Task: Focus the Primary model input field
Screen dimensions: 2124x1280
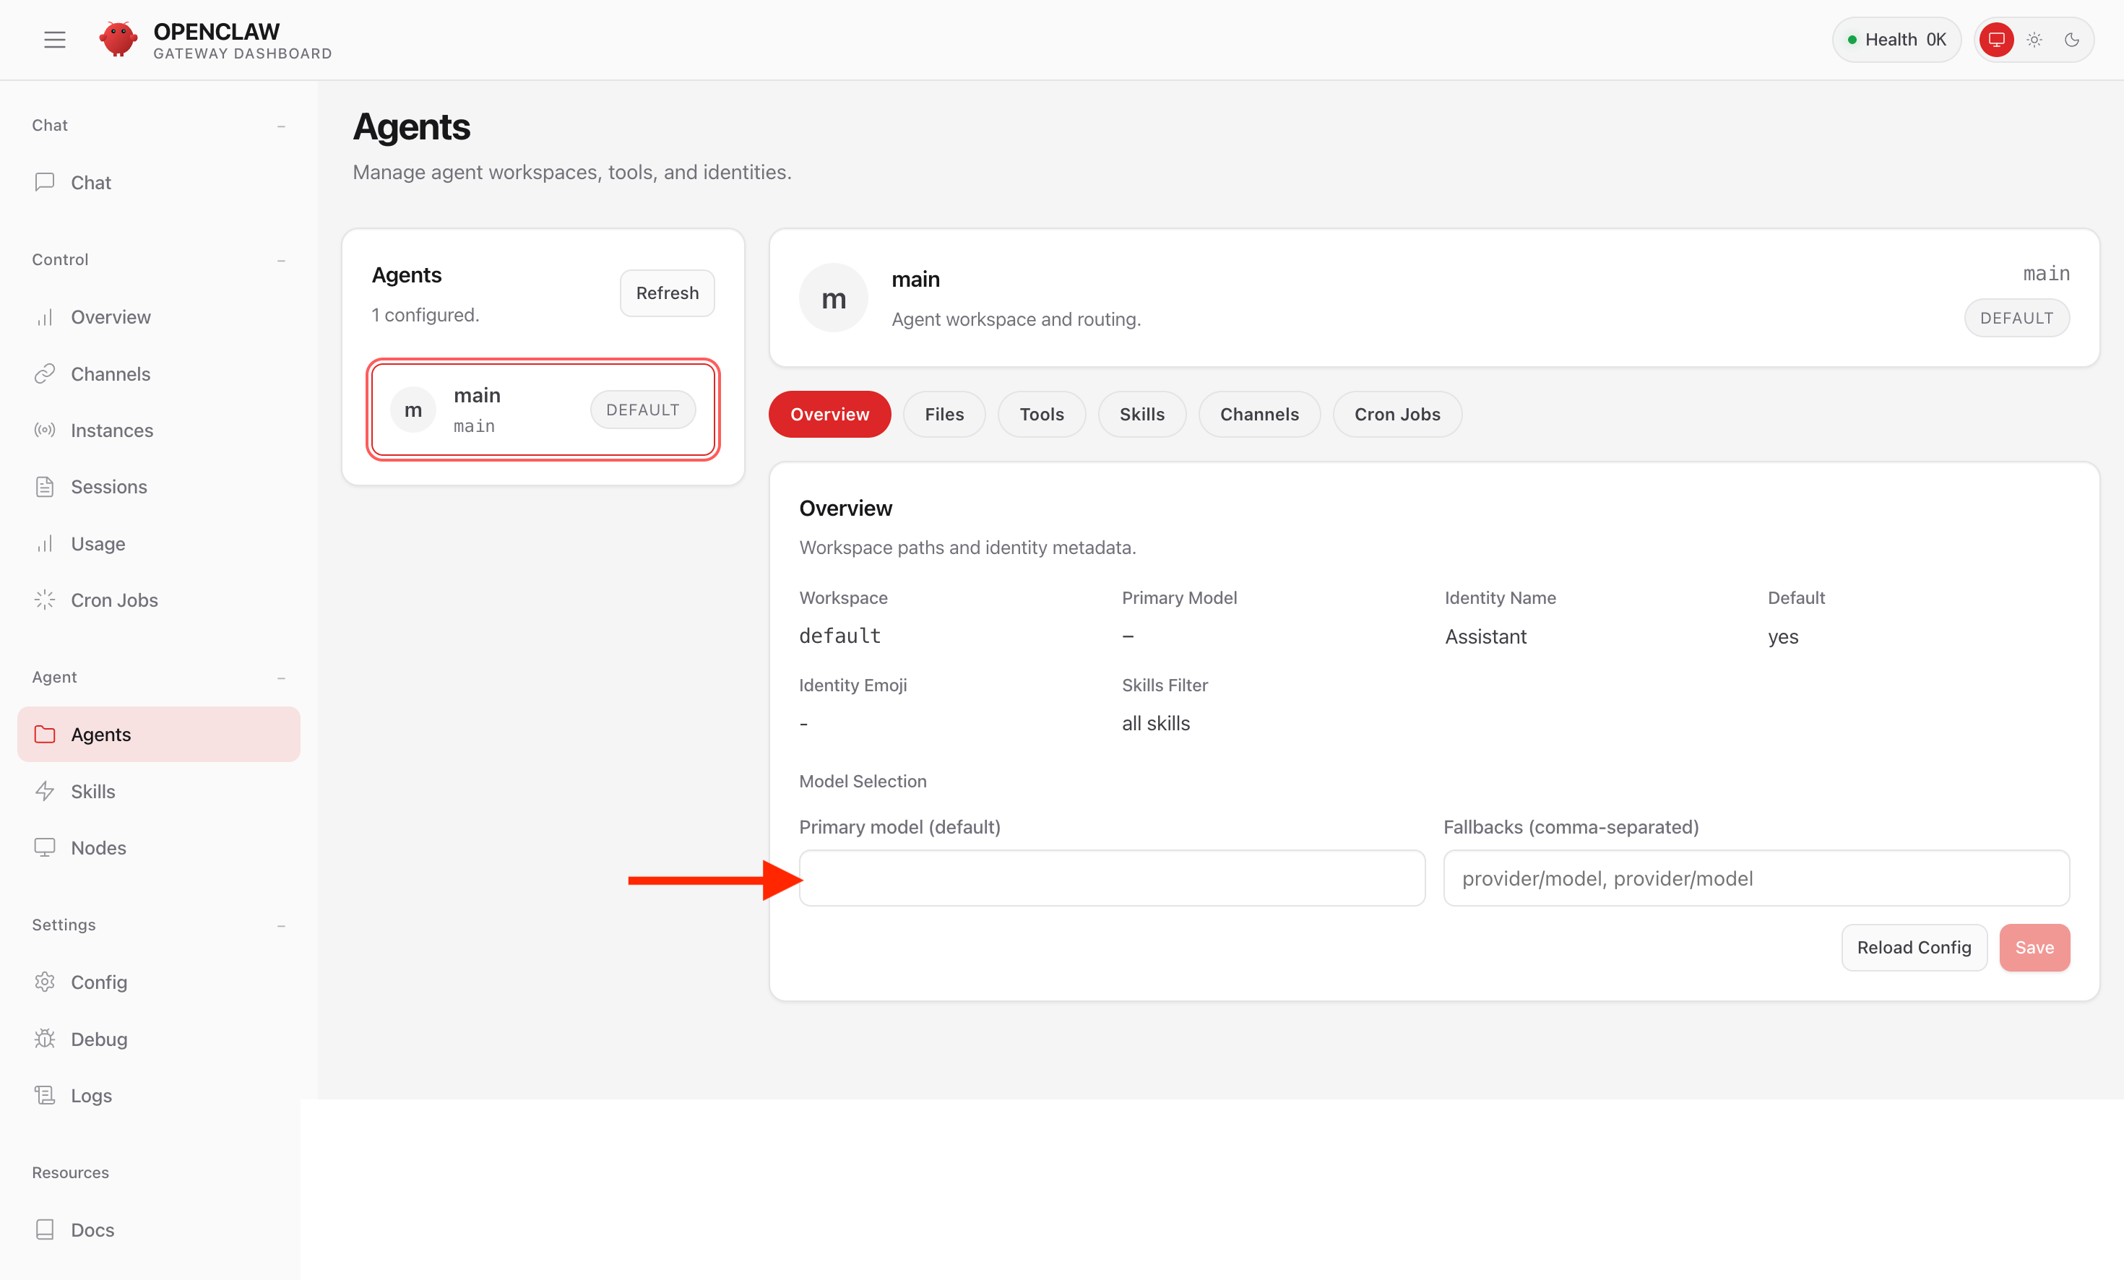Action: click(x=1112, y=878)
